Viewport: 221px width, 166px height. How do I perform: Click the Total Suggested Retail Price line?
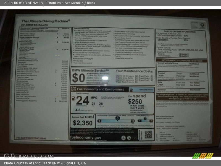coord(42,101)
